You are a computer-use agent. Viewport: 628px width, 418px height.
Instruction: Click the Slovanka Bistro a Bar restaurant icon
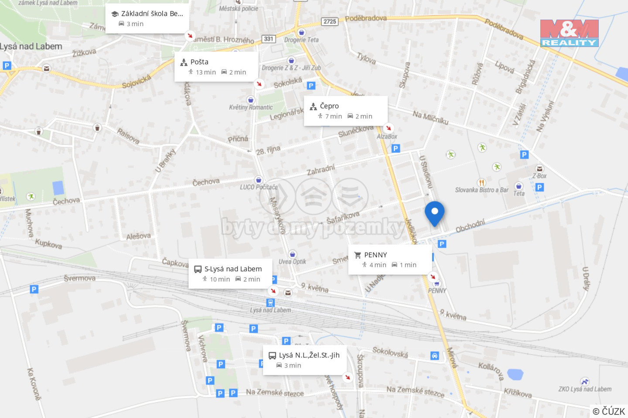tap(481, 182)
